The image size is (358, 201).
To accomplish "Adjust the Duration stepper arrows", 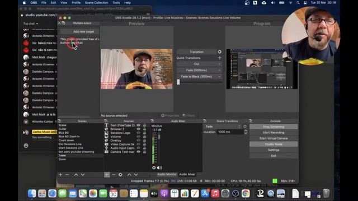I will 246,132.
